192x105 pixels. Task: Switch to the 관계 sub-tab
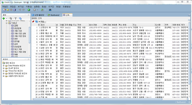40,18
